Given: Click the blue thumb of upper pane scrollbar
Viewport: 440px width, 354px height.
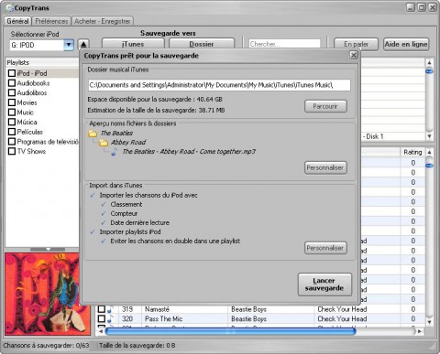Looking at the screenshot, I should (x=429, y=71).
